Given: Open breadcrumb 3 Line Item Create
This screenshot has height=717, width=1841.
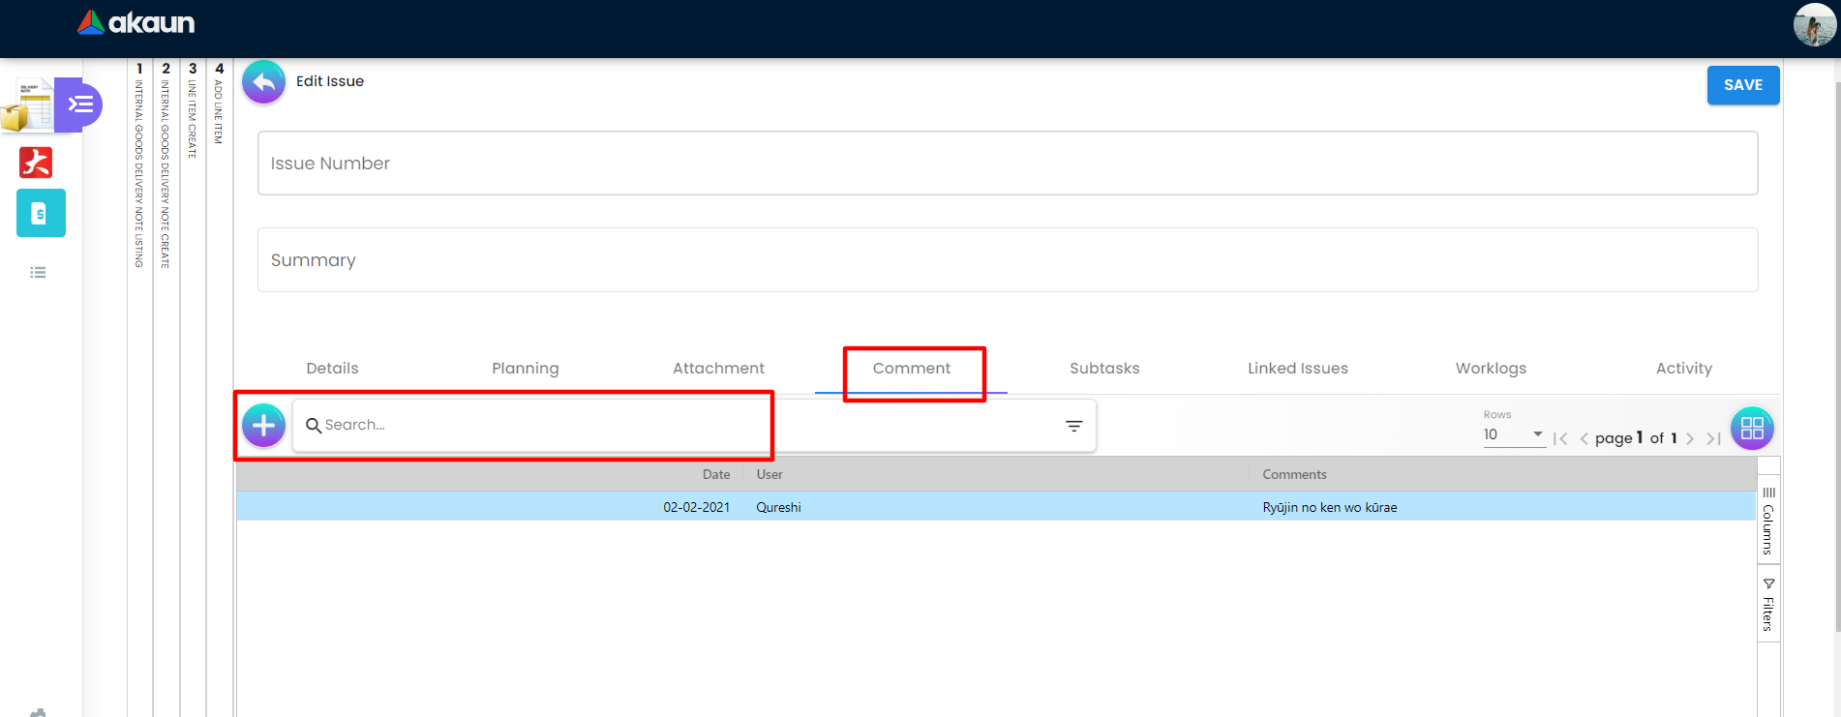Looking at the screenshot, I should point(193,111).
